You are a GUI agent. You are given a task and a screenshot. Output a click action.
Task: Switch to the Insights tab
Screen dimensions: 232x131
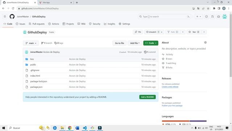[109, 24]
